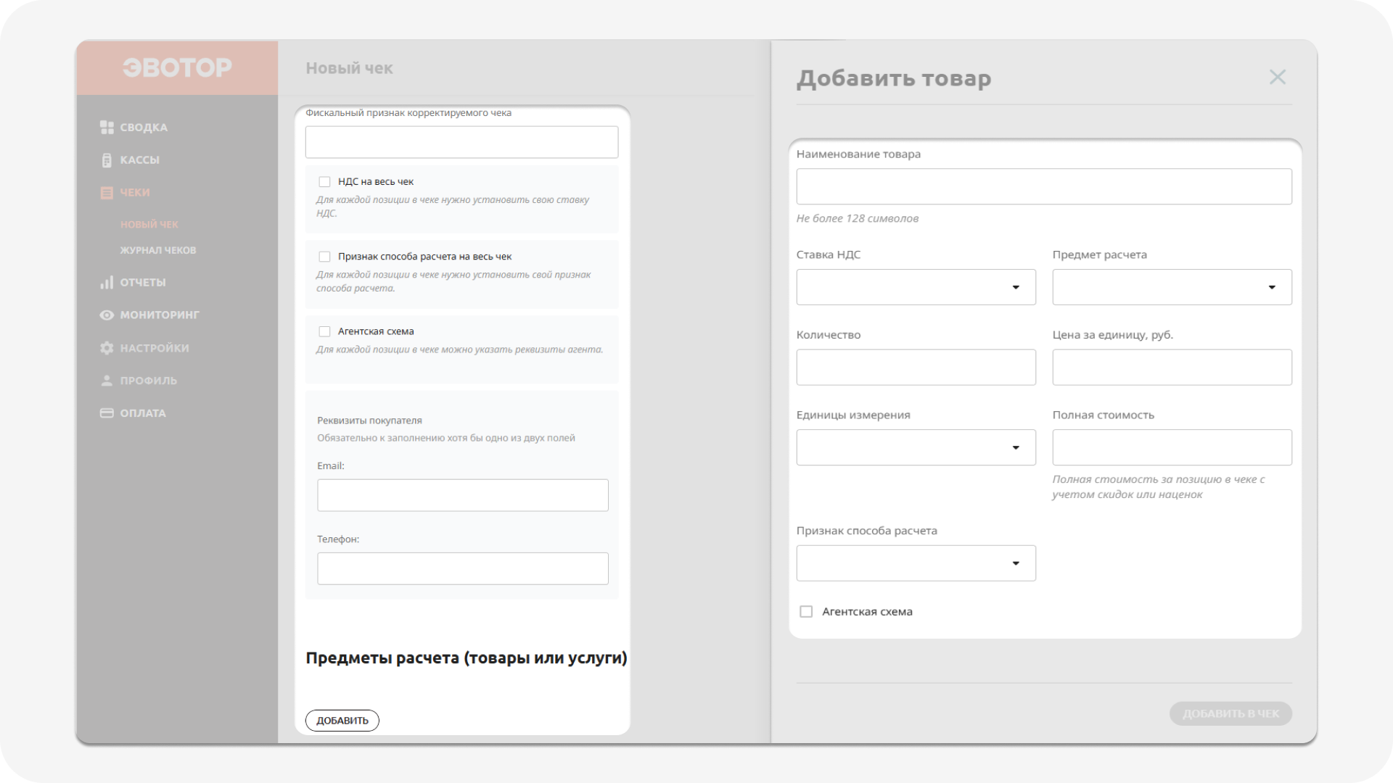Enable НДС на весь чек checkbox
The image size is (1393, 783).
coord(324,181)
